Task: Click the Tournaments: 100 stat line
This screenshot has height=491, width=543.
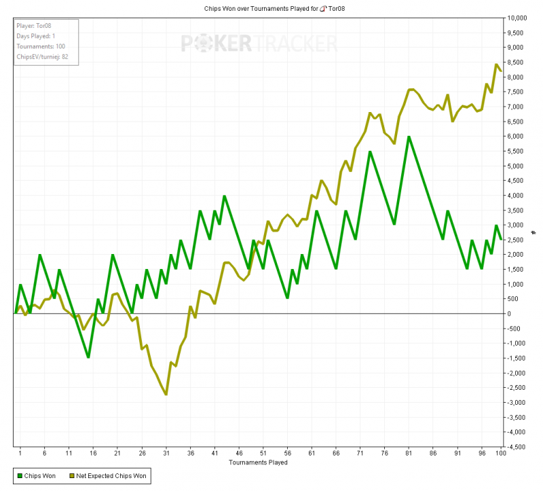Action: tap(41, 46)
